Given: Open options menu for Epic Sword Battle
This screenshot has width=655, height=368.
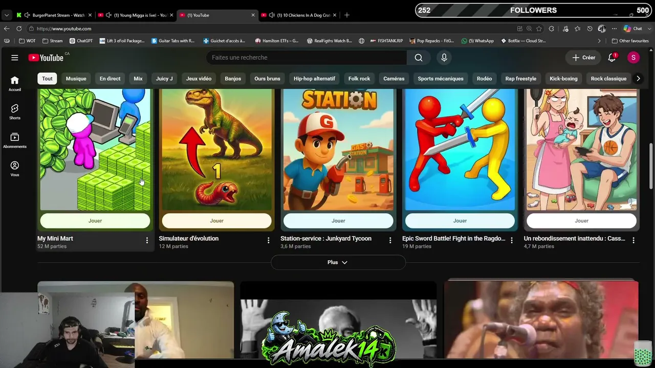Looking at the screenshot, I should tap(512, 240).
